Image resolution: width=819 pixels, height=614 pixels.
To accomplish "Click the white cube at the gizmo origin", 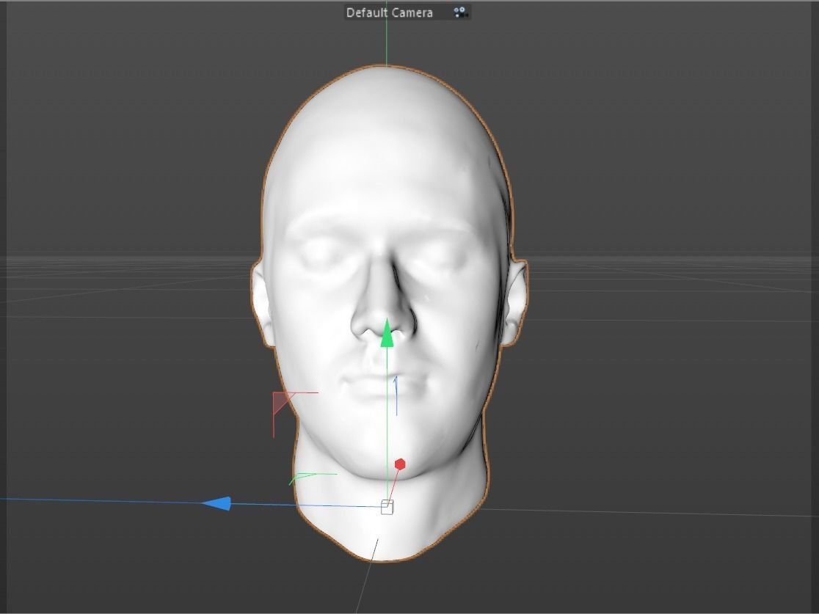I will point(387,506).
